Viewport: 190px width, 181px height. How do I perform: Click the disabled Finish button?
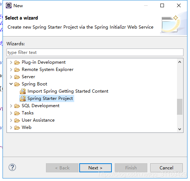click(131, 168)
